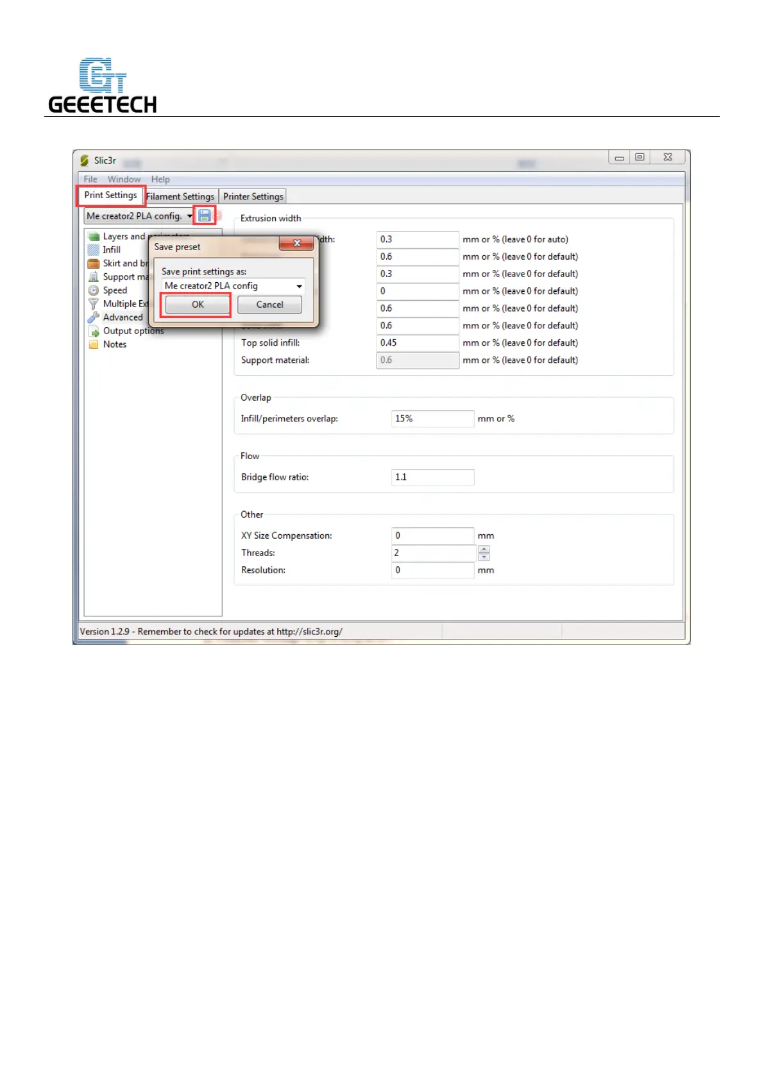
Task: Click the Save preset dialog title
Action: (x=177, y=247)
